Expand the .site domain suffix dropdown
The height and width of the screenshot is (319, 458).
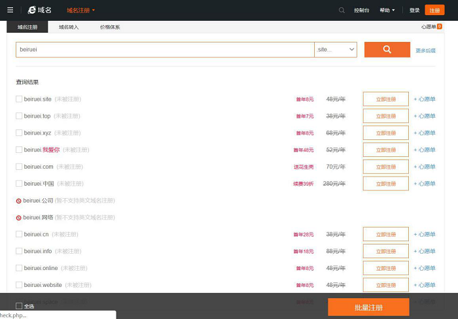point(336,50)
